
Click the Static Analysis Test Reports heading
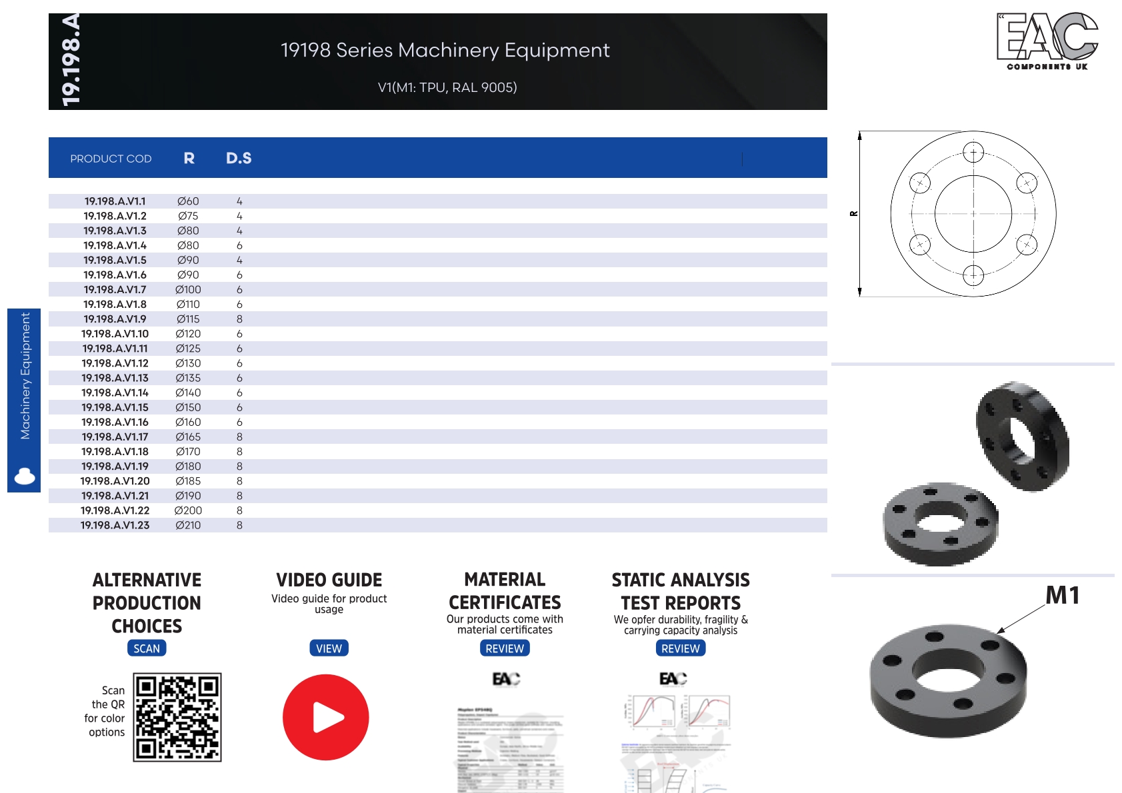681,592
